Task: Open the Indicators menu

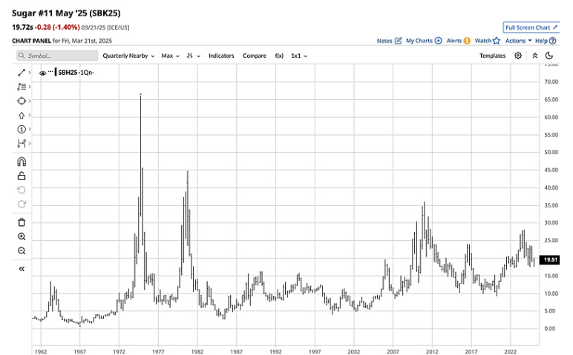Action: coord(221,56)
